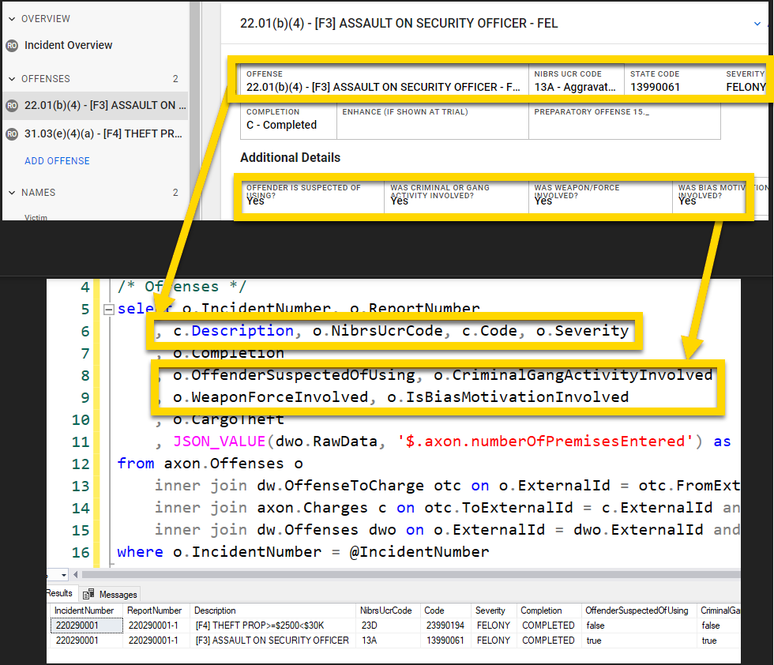Viewport: 774px width, 665px height.
Task: Click the Description column header
Action: [x=213, y=610]
